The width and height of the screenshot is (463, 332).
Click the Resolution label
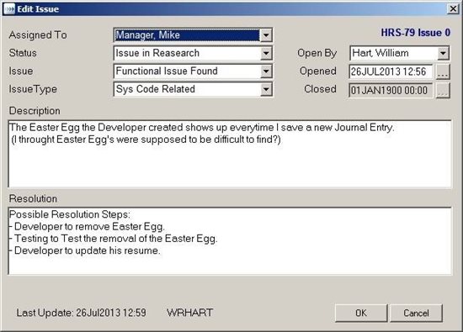click(33, 198)
